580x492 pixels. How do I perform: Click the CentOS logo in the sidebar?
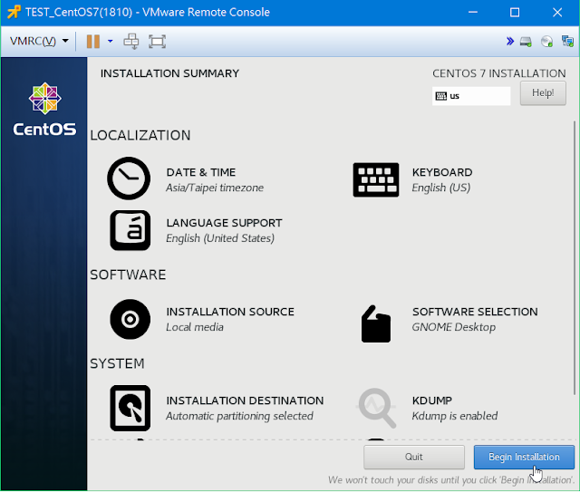pyautogui.click(x=44, y=109)
